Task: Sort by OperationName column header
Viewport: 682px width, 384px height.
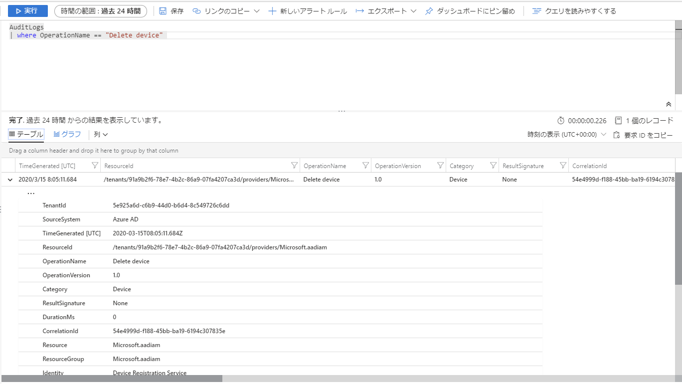Action: tap(325, 166)
